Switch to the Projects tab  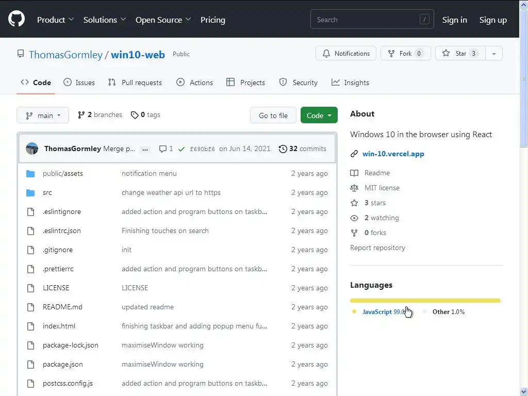(246, 82)
